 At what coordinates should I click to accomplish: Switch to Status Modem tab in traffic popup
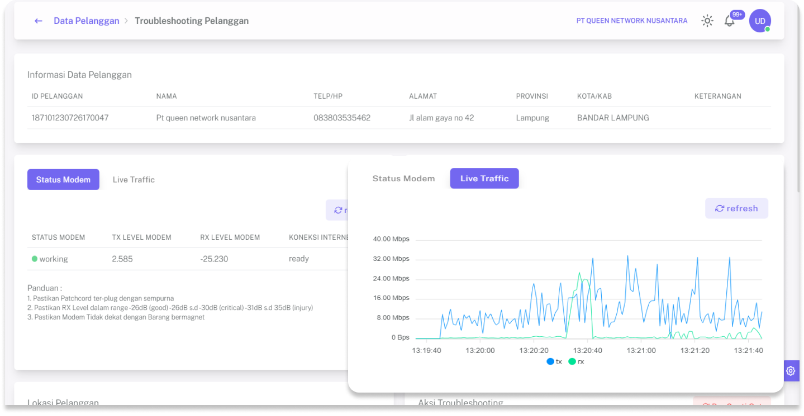click(403, 178)
